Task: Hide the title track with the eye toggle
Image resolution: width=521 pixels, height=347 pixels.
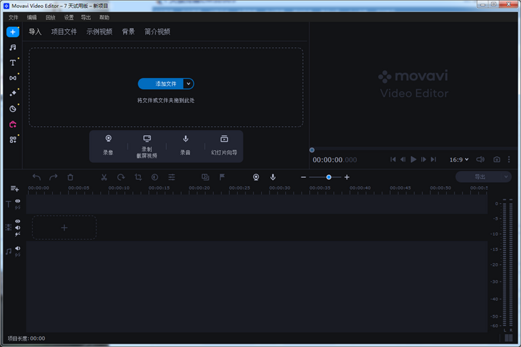Action: click(17, 201)
